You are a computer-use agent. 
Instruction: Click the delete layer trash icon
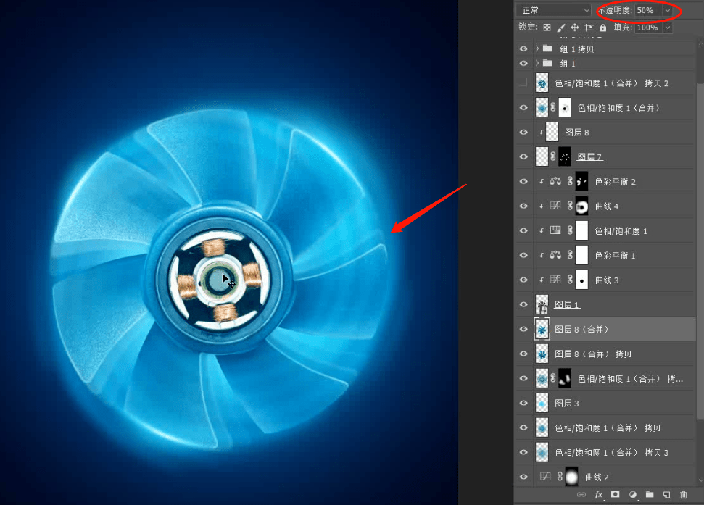click(x=683, y=495)
